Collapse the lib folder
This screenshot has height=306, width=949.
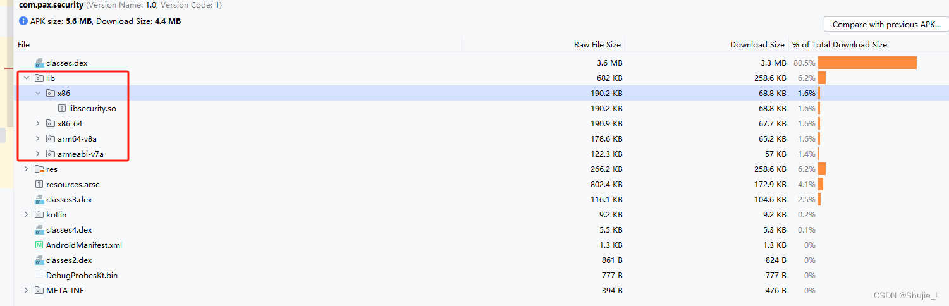click(27, 78)
